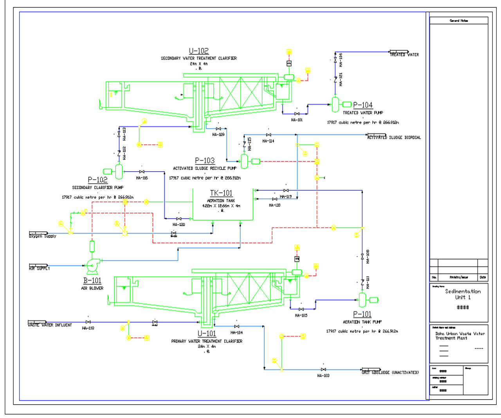The image size is (501, 418).
Task: Select the HA-103 valve on grit line
Action: (x=323, y=369)
